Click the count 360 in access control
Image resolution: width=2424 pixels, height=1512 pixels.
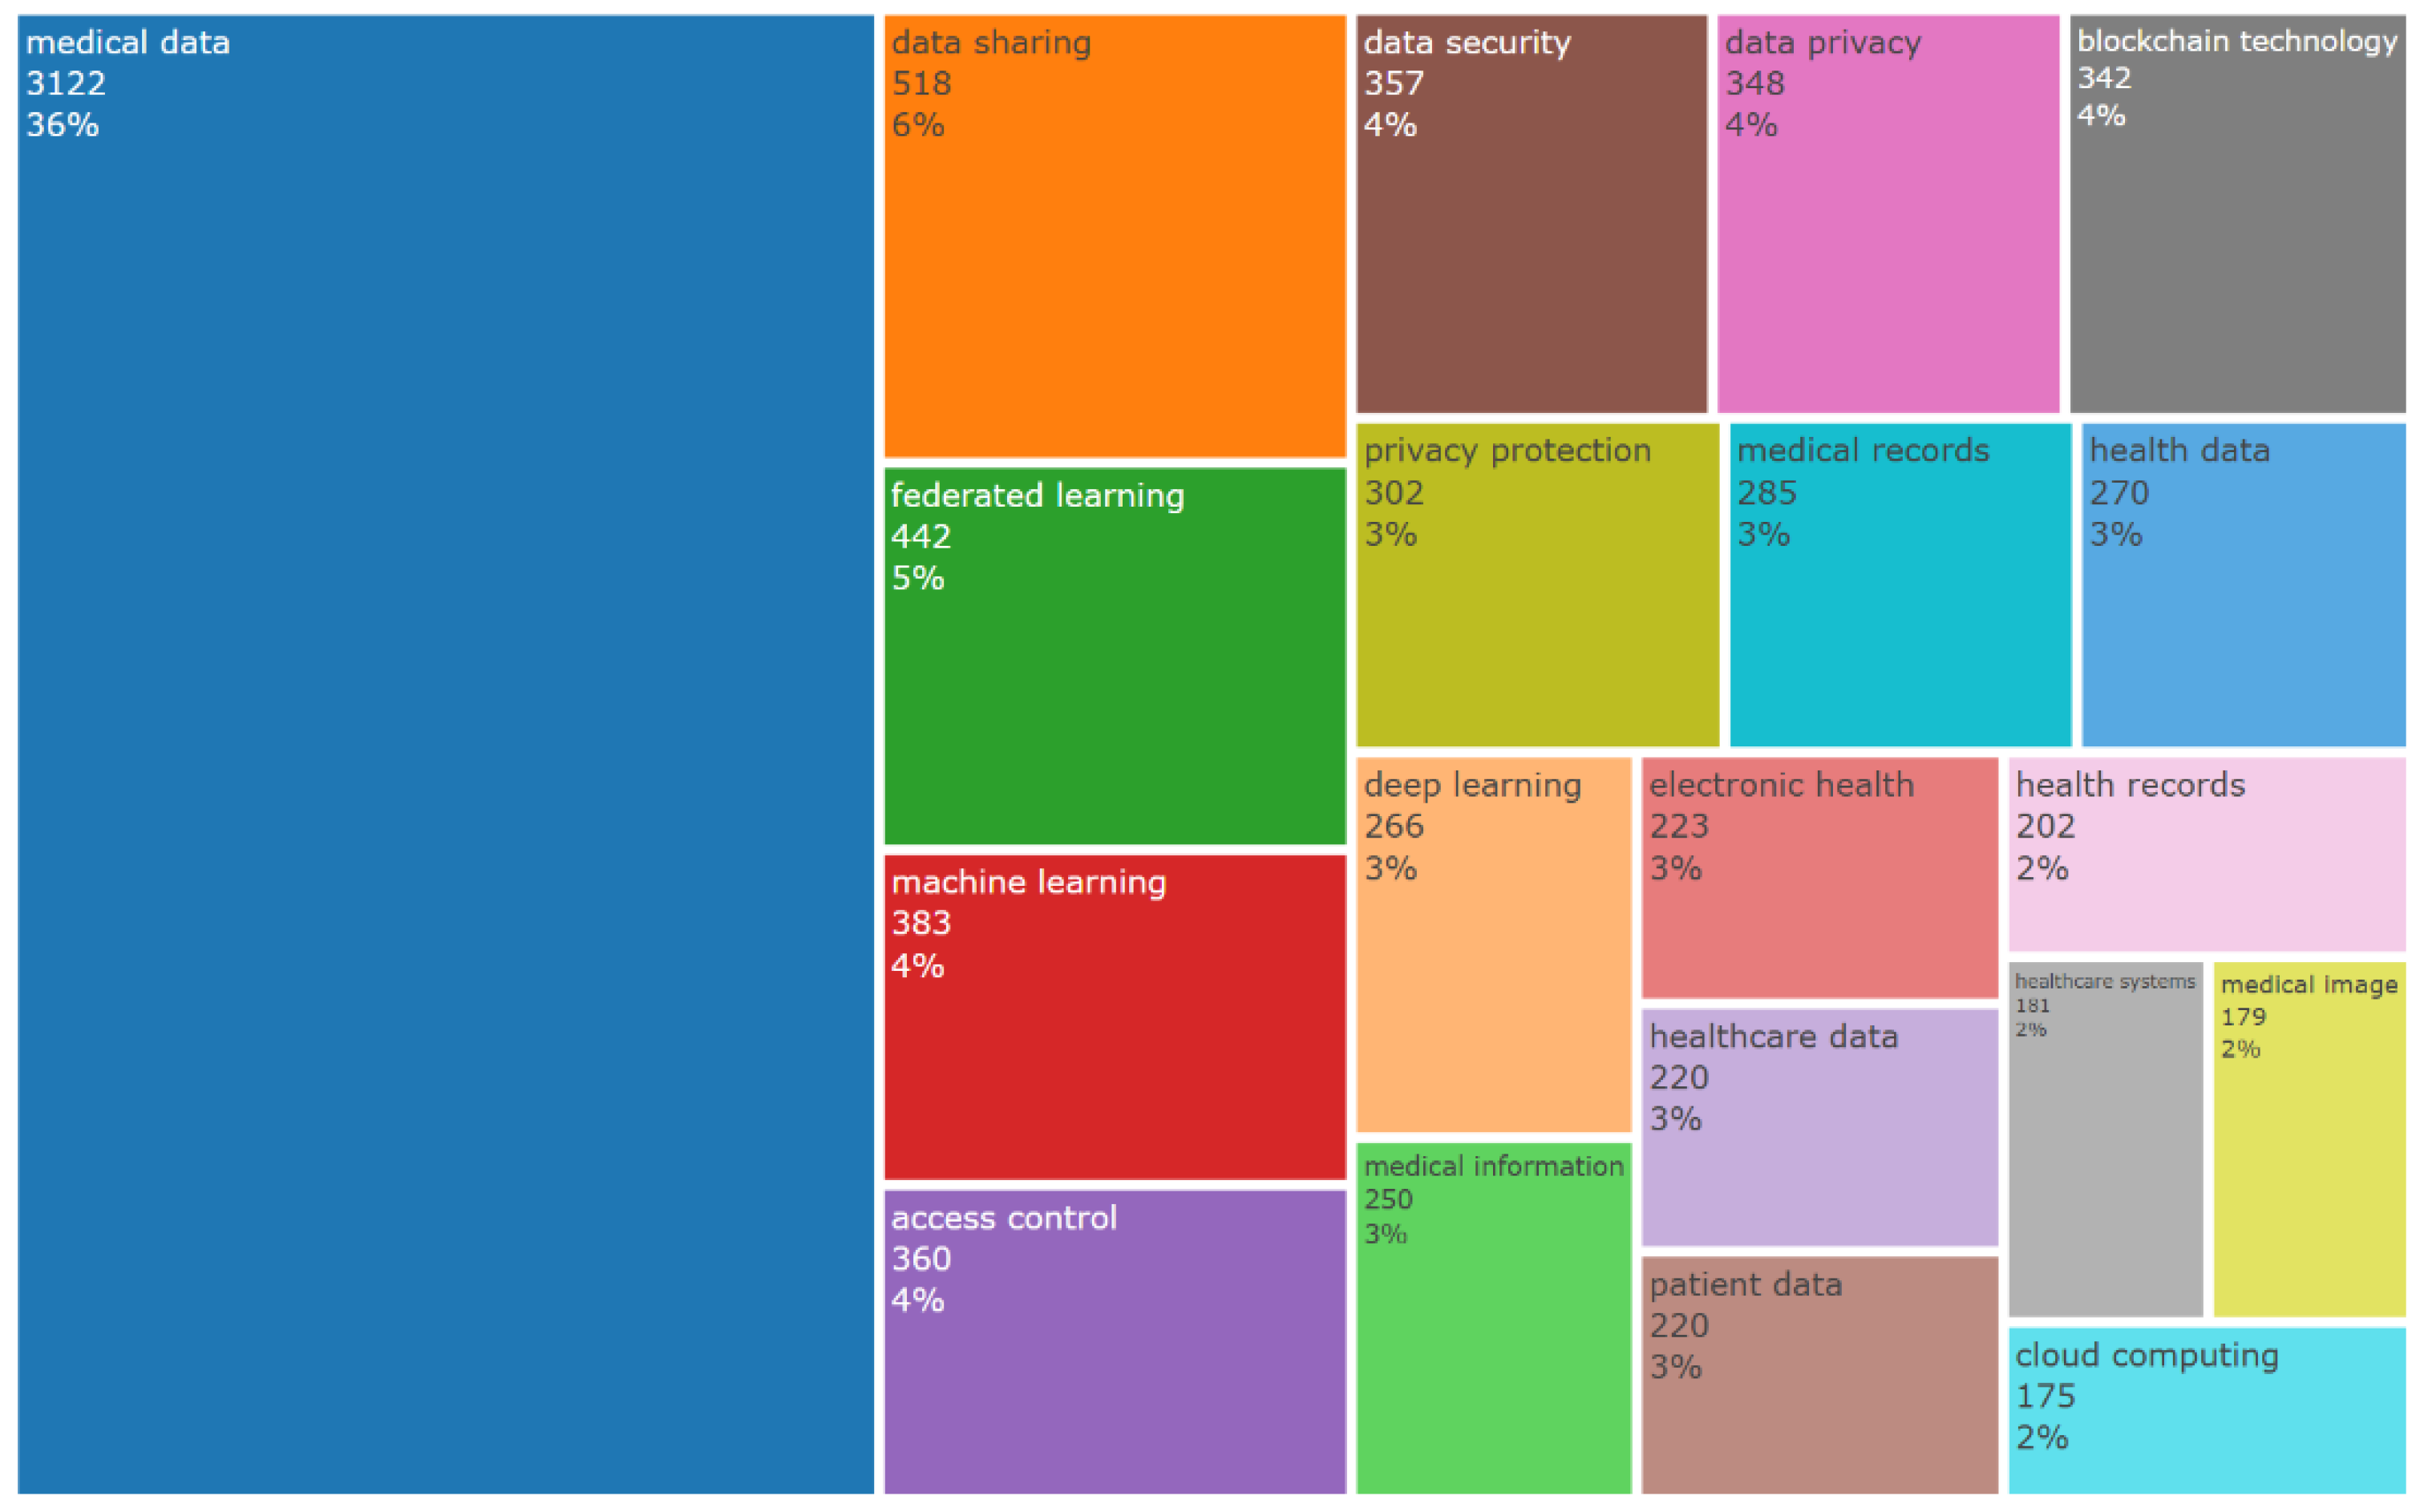922,1259
